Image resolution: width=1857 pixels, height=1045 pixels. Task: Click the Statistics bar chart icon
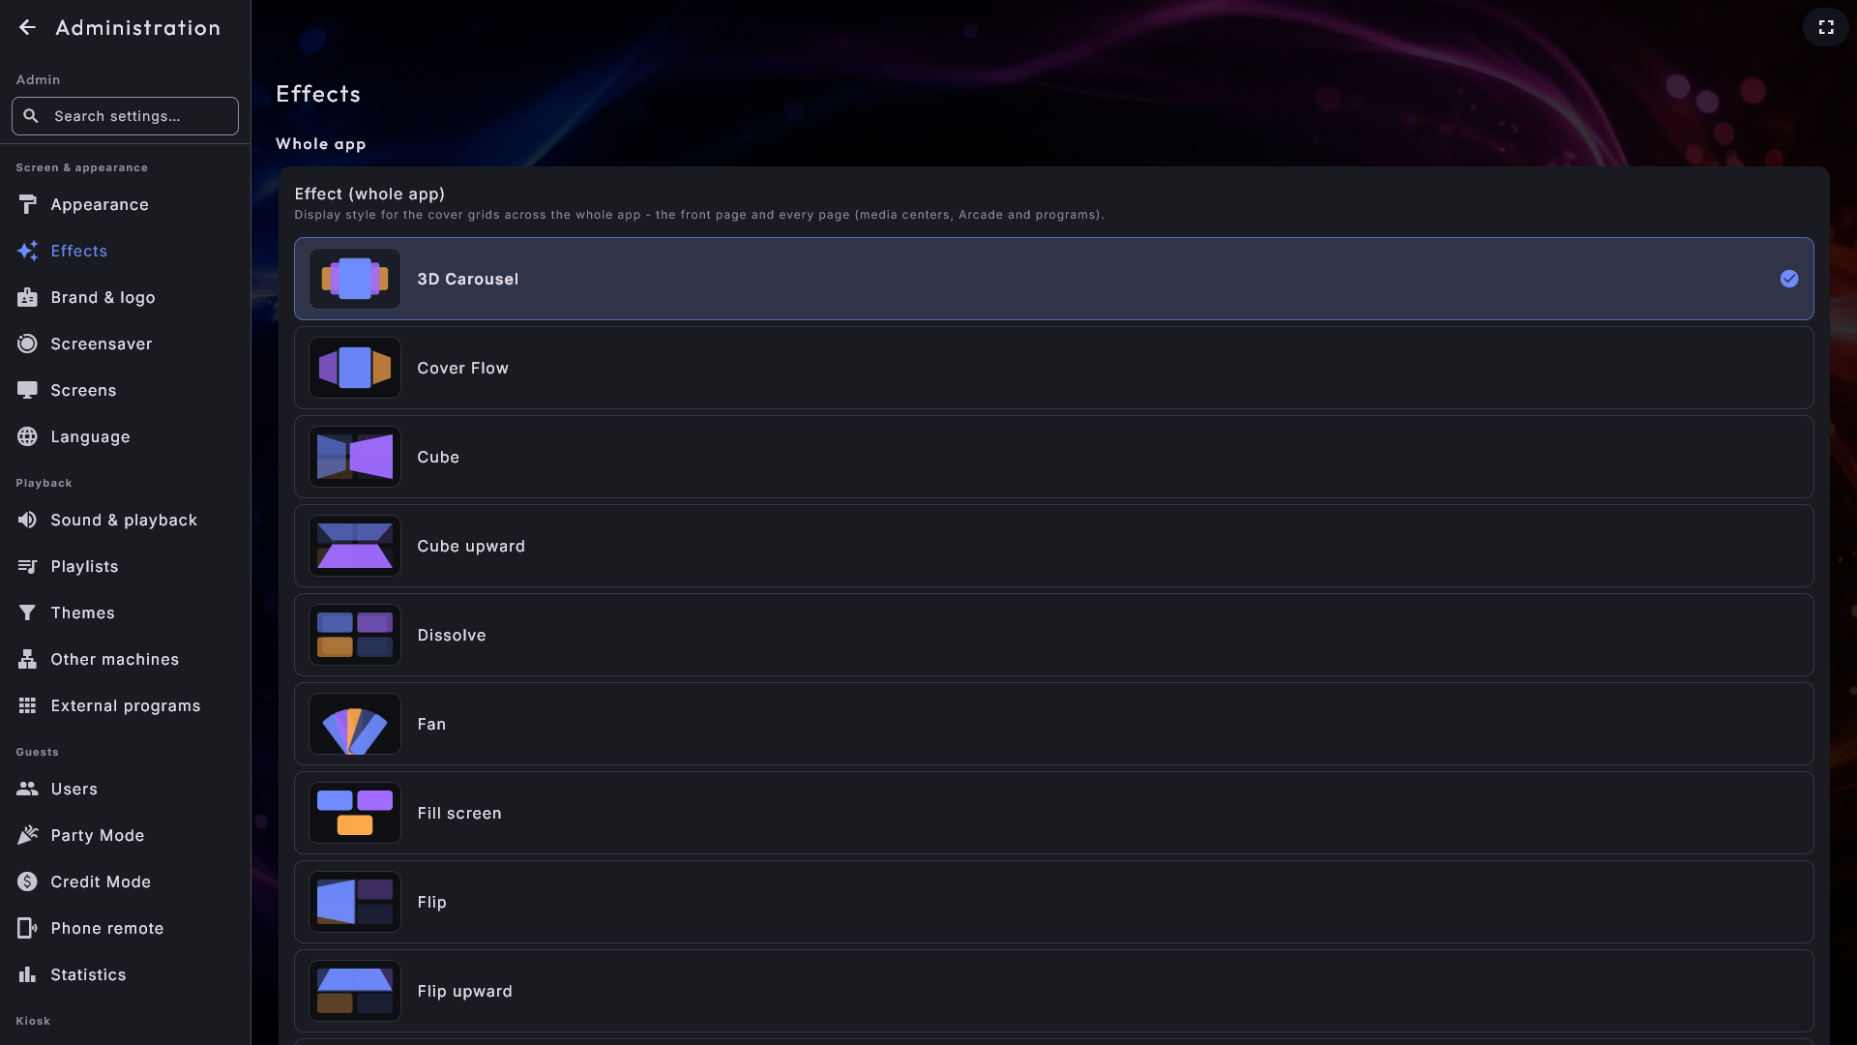[27, 974]
